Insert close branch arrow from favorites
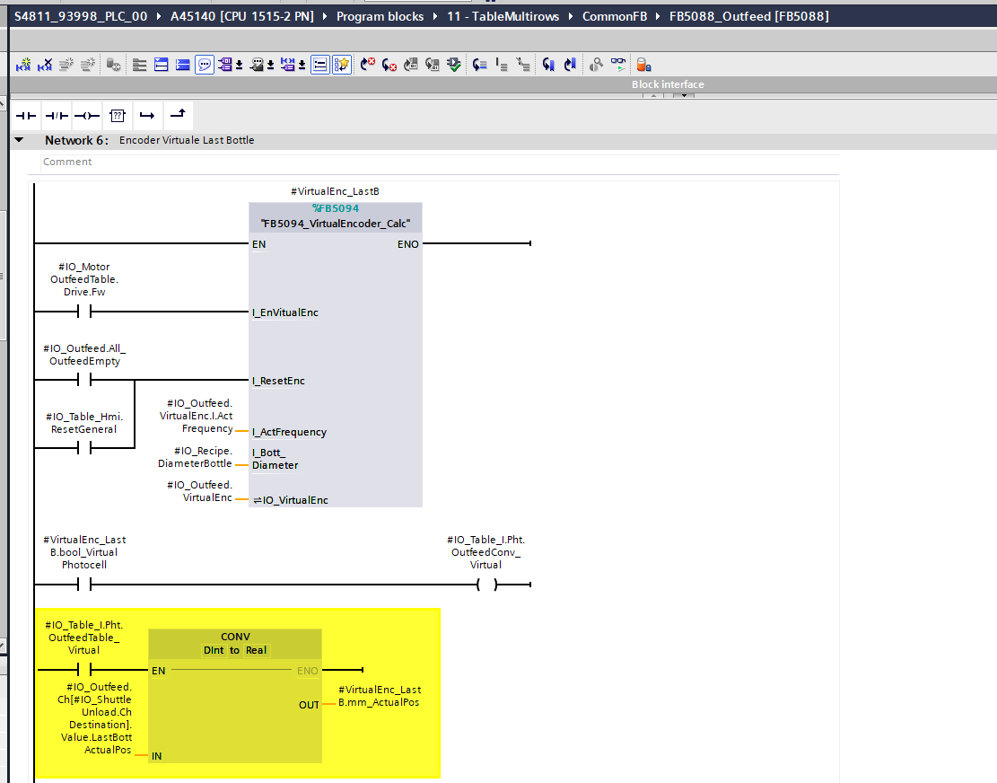 (178, 115)
